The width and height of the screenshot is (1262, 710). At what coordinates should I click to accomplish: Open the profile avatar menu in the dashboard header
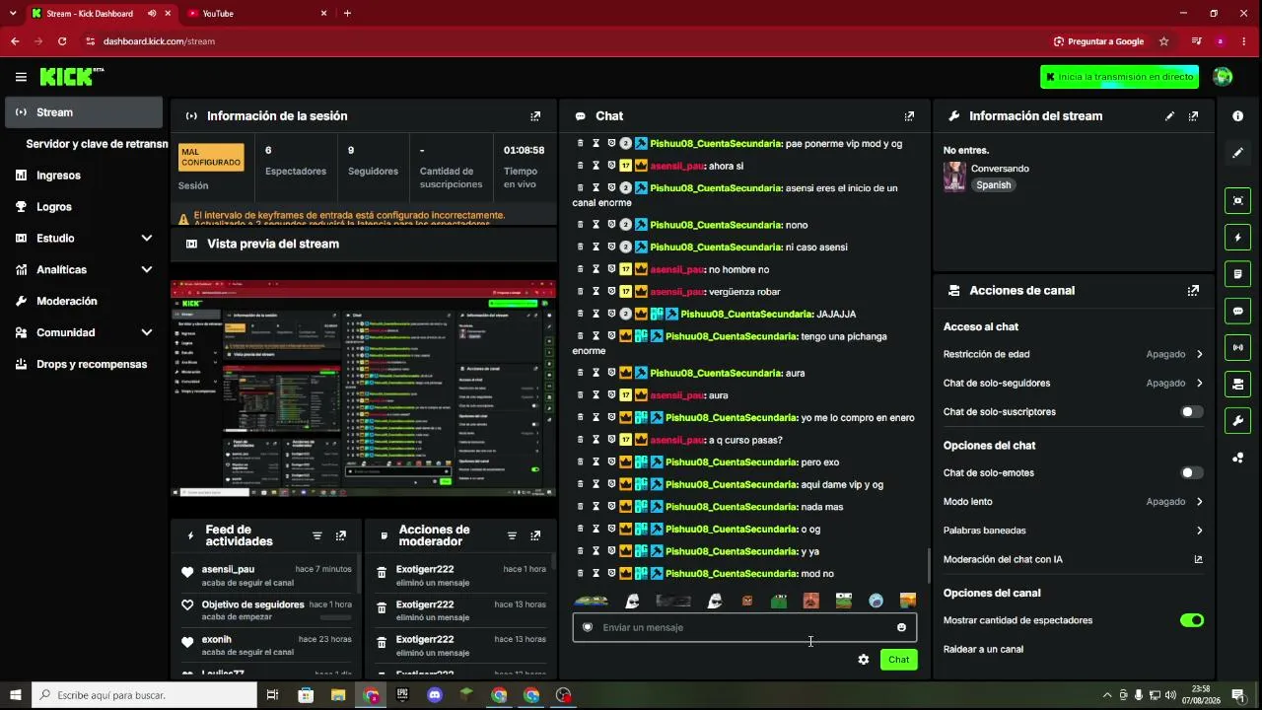[1223, 77]
